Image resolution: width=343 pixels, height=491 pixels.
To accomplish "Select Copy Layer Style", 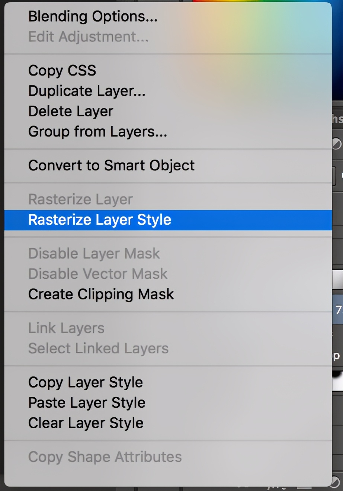I will 86,382.
